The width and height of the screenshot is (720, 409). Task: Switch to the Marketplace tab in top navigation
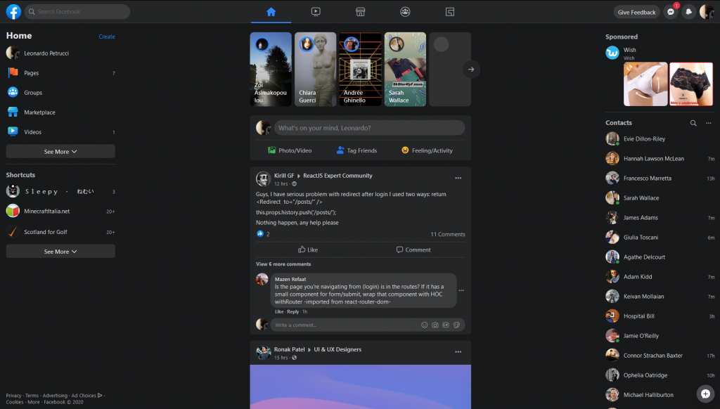tap(360, 12)
